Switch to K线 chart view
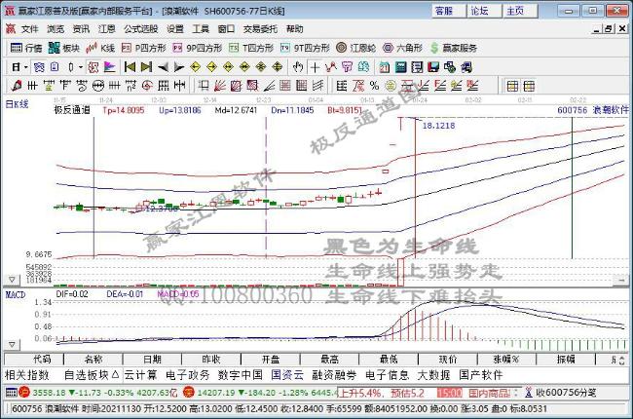Viewport: 633px width, 419px height. [x=100, y=48]
